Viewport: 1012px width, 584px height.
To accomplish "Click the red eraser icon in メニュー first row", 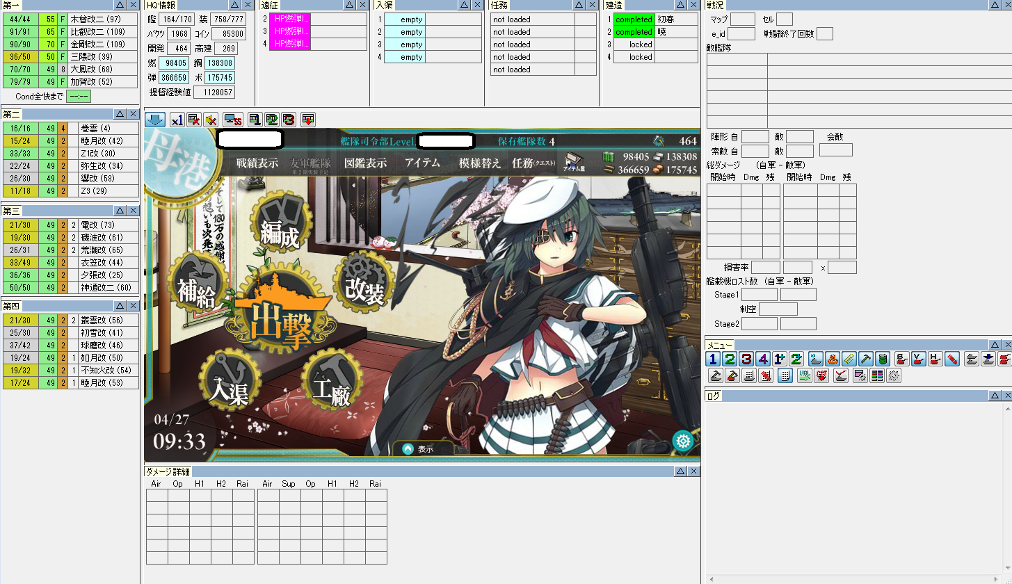I will (952, 359).
